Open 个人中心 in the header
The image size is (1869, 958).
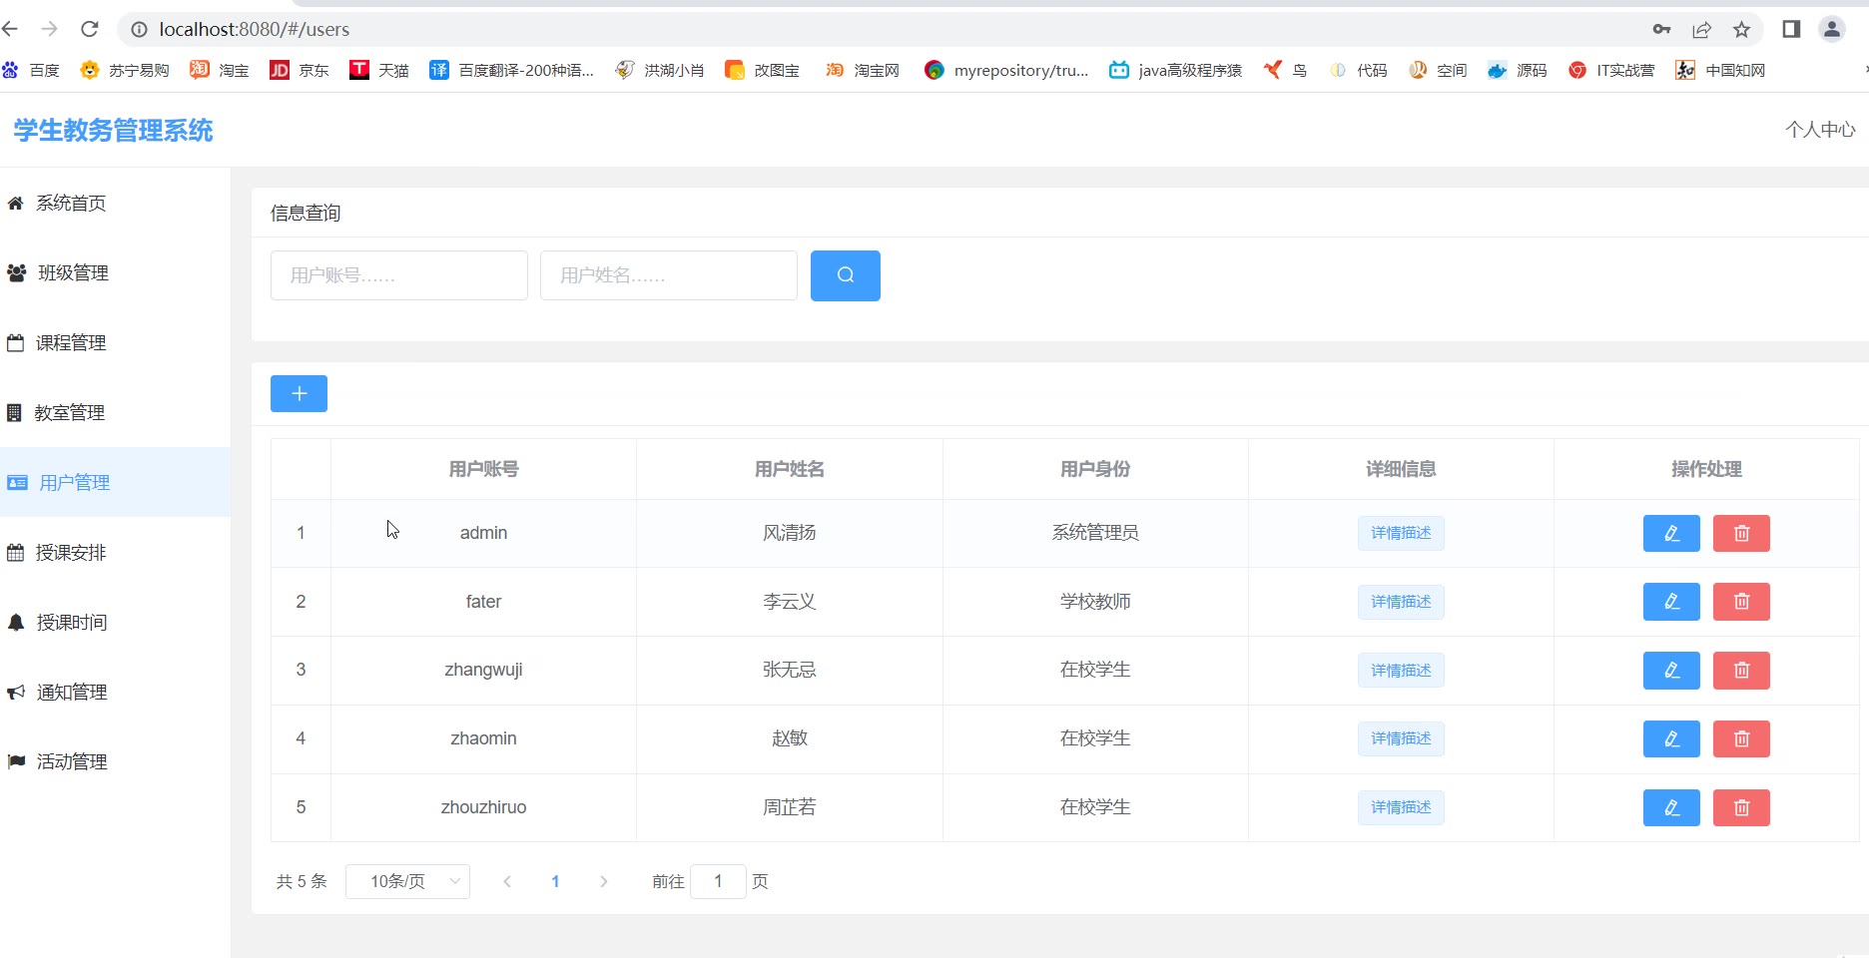(x=1819, y=130)
